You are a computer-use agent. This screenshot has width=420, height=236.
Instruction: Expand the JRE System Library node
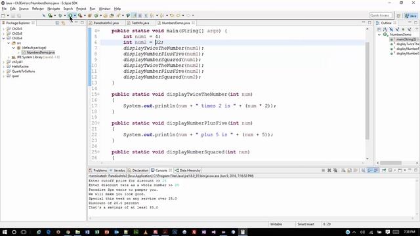(9, 57)
